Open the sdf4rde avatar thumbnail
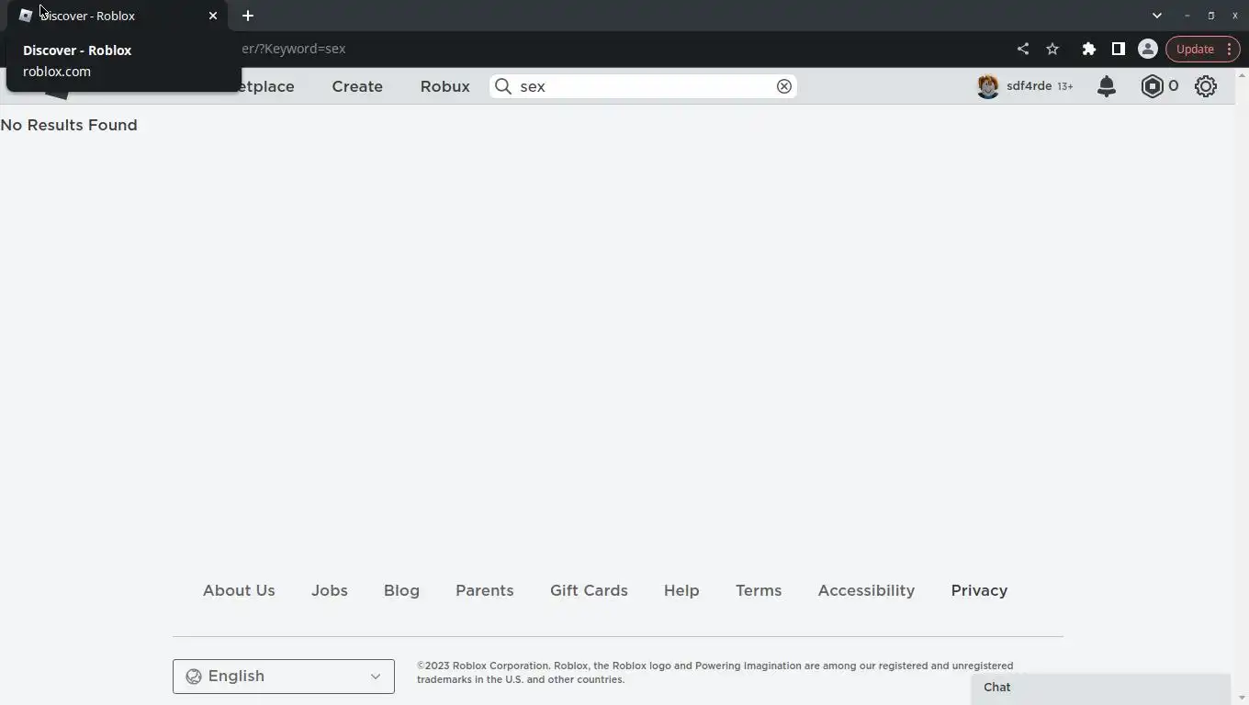1249x705 pixels. tap(988, 86)
